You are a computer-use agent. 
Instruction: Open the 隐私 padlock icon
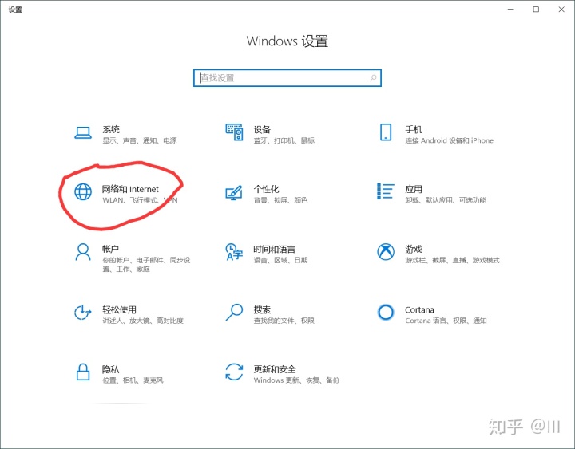tap(83, 372)
